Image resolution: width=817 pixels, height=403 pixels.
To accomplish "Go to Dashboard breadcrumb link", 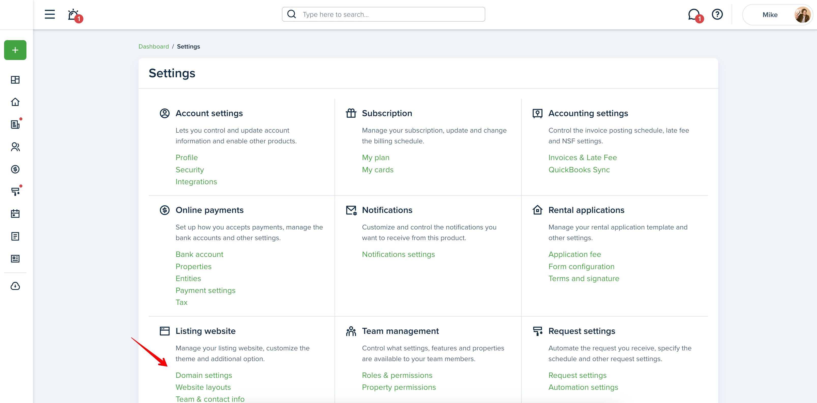I will [x=154, y=46].
